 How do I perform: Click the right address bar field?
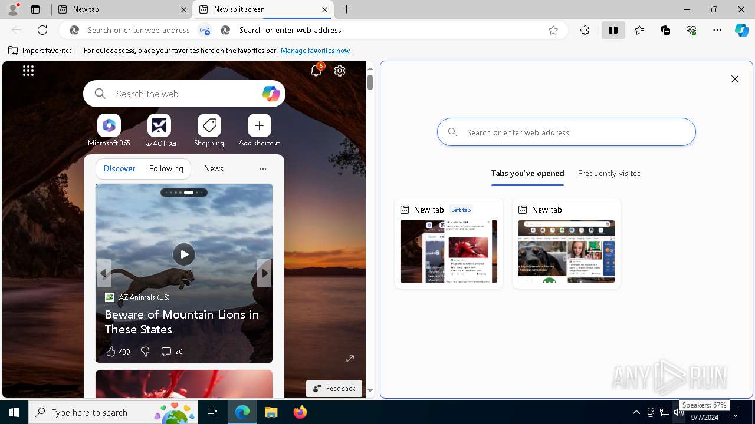[x=389, y=30]
